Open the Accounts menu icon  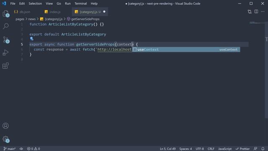(5, 126)
